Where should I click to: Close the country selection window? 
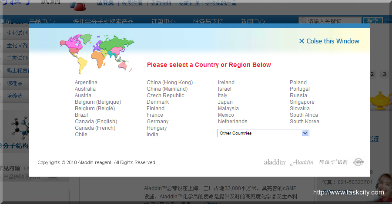pos(329,41)
